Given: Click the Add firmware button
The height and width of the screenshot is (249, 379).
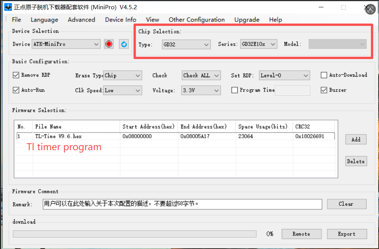Looking at the screenshot, I should (x=356, y=139).
